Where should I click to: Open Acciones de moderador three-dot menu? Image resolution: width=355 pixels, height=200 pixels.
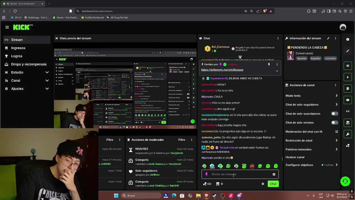point(192,140)
